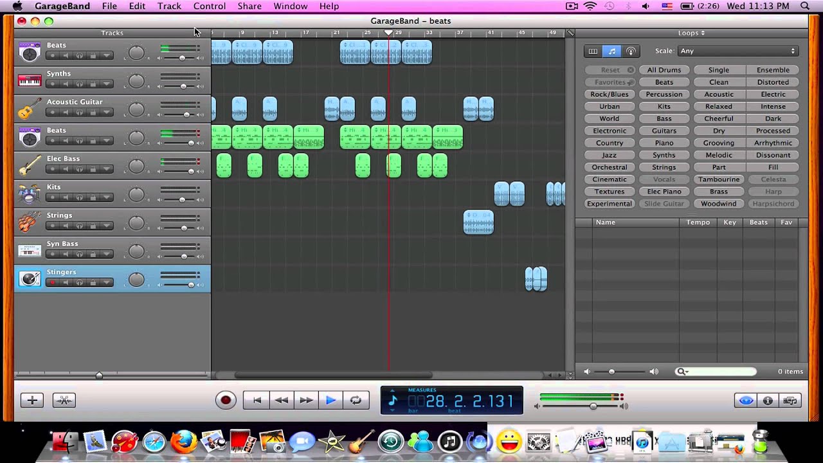Open the track editor scissors button
The height and width of the screenshot is (463, 823).
point(64,400)
